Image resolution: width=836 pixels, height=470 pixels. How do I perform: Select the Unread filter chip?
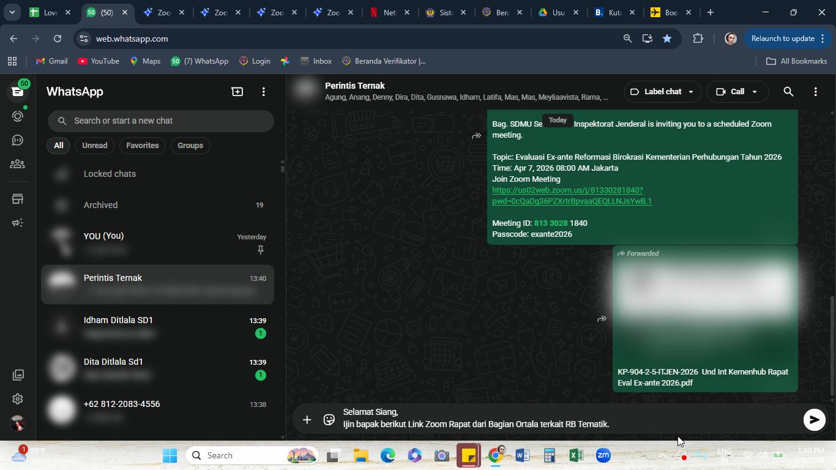point(95,146)
